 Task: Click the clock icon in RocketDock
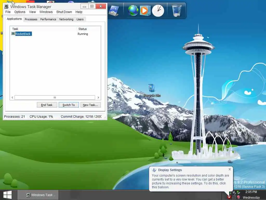(158, 10)
